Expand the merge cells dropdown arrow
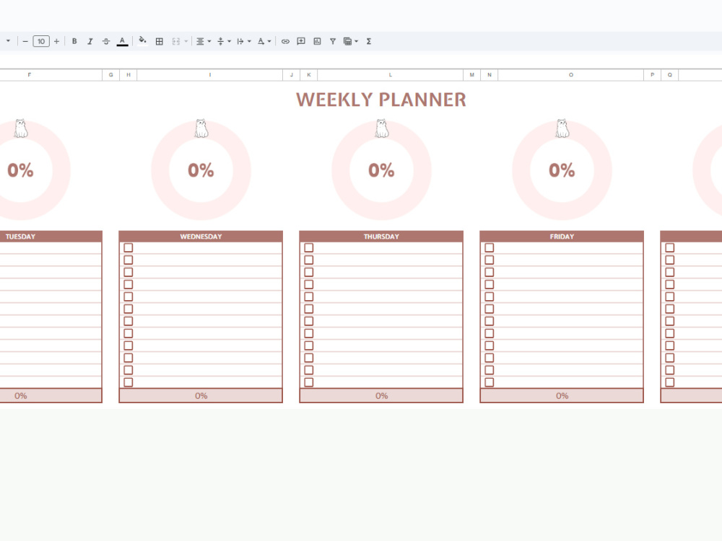Viewport: 722px width, 541px height. [x=186, y=41]
